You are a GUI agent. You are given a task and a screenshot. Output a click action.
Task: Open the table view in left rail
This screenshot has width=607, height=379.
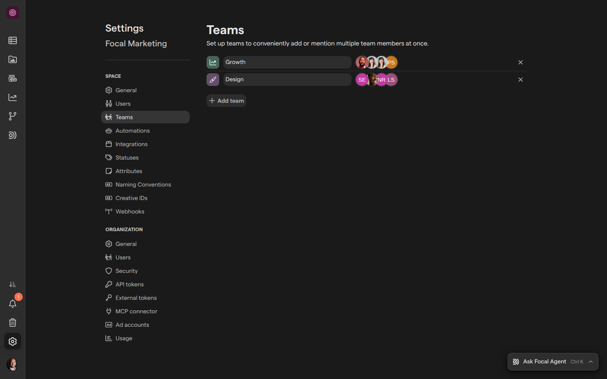click(x=13, y=40)
